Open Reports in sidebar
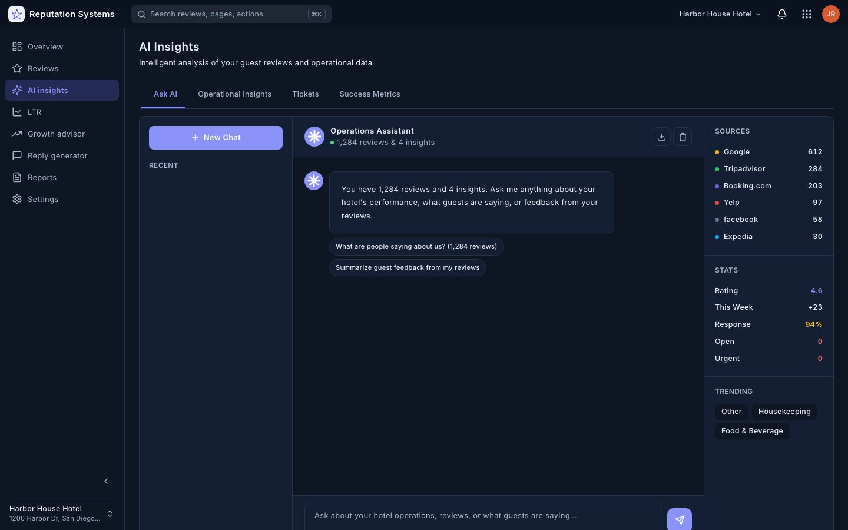 (62, 177)
